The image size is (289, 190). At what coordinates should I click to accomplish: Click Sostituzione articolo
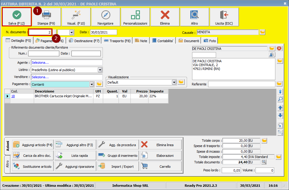click(33, 166)
